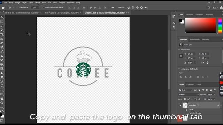This screenshot has width=223, height=125.
Task: Open the Opacity slider dropdown arrow
Action: 214,94
